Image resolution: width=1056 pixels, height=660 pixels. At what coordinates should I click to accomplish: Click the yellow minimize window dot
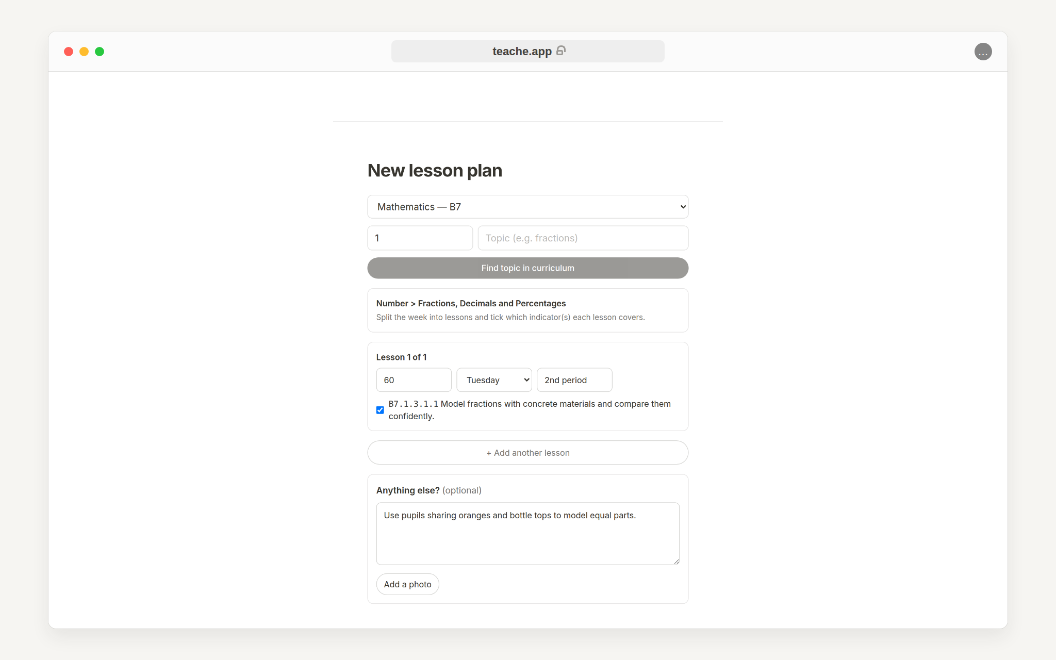coord(84,52)
